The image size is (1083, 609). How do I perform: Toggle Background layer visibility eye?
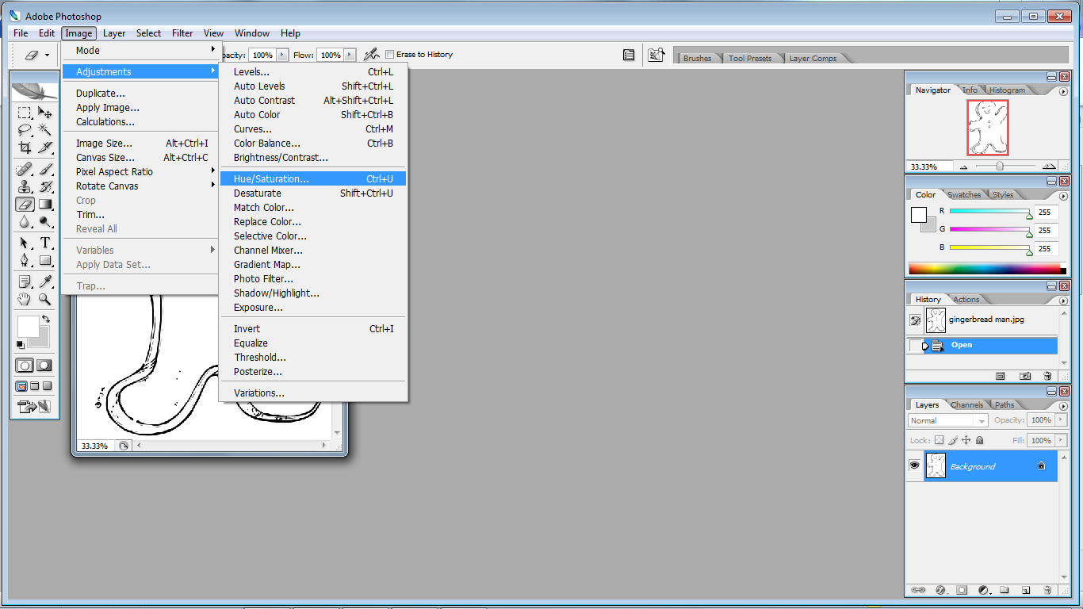914,466
